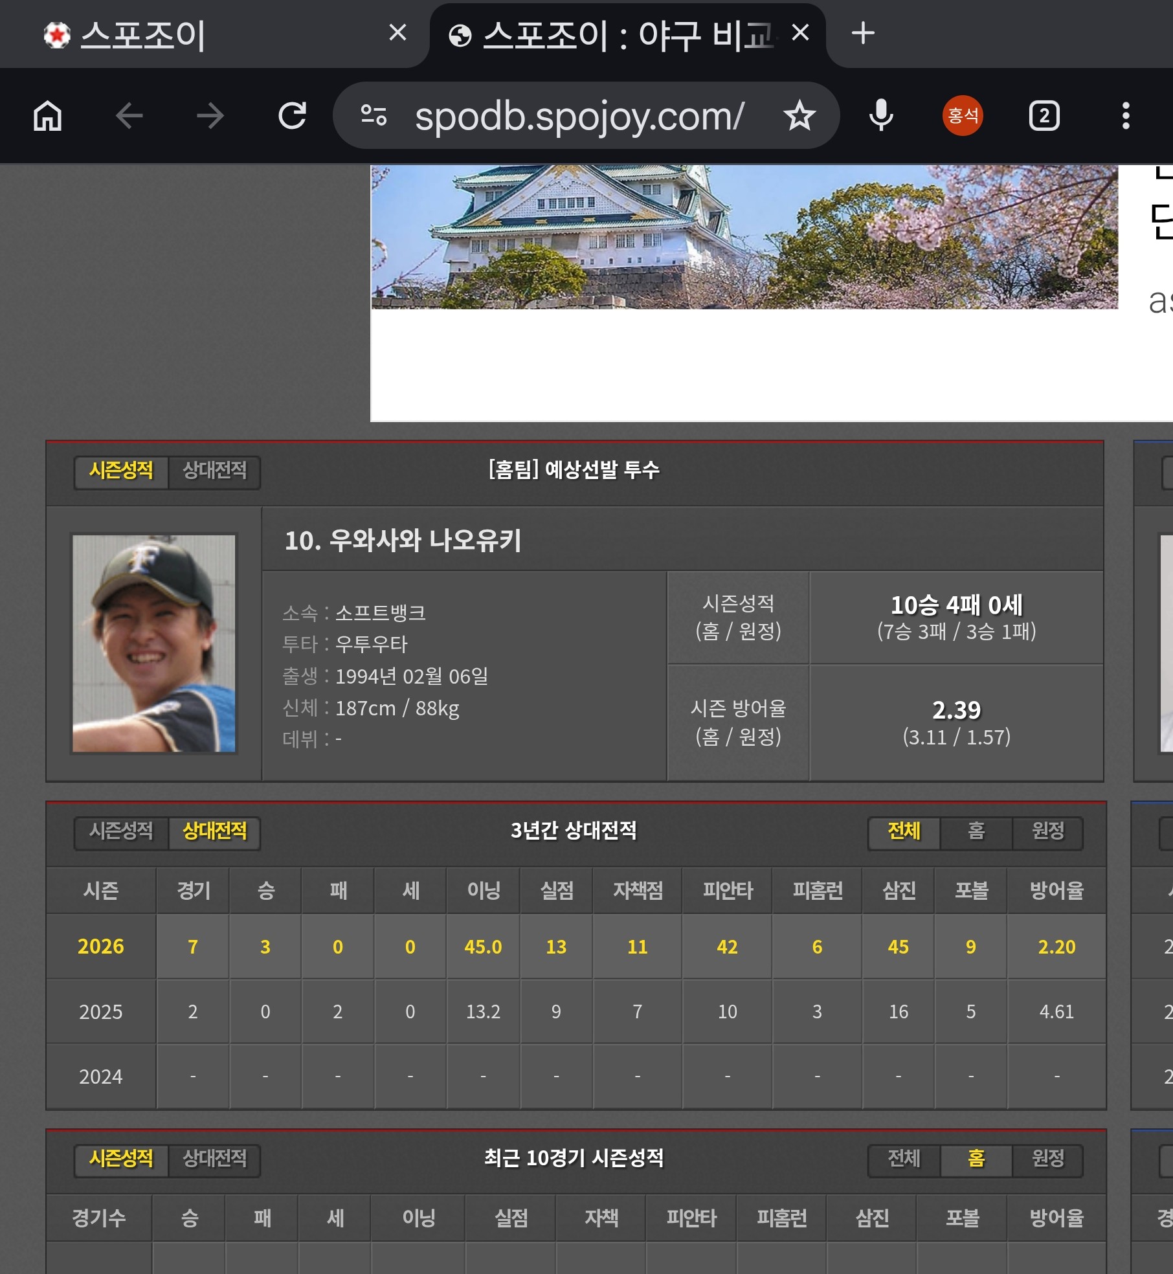Click the 소프트뱅크 team name text

click(381, 612)
